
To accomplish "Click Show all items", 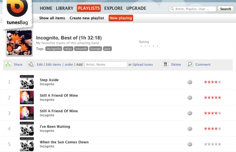I will (x=52, y=18).
